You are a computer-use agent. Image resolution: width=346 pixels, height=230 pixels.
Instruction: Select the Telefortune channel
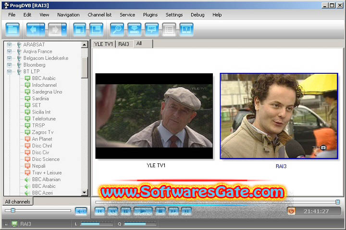coord(44,119)
